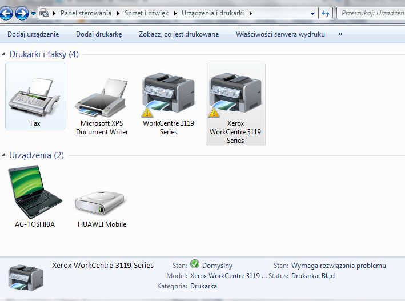
Task: Click Dodaj drukarkę in command bar
Action: 99,34
